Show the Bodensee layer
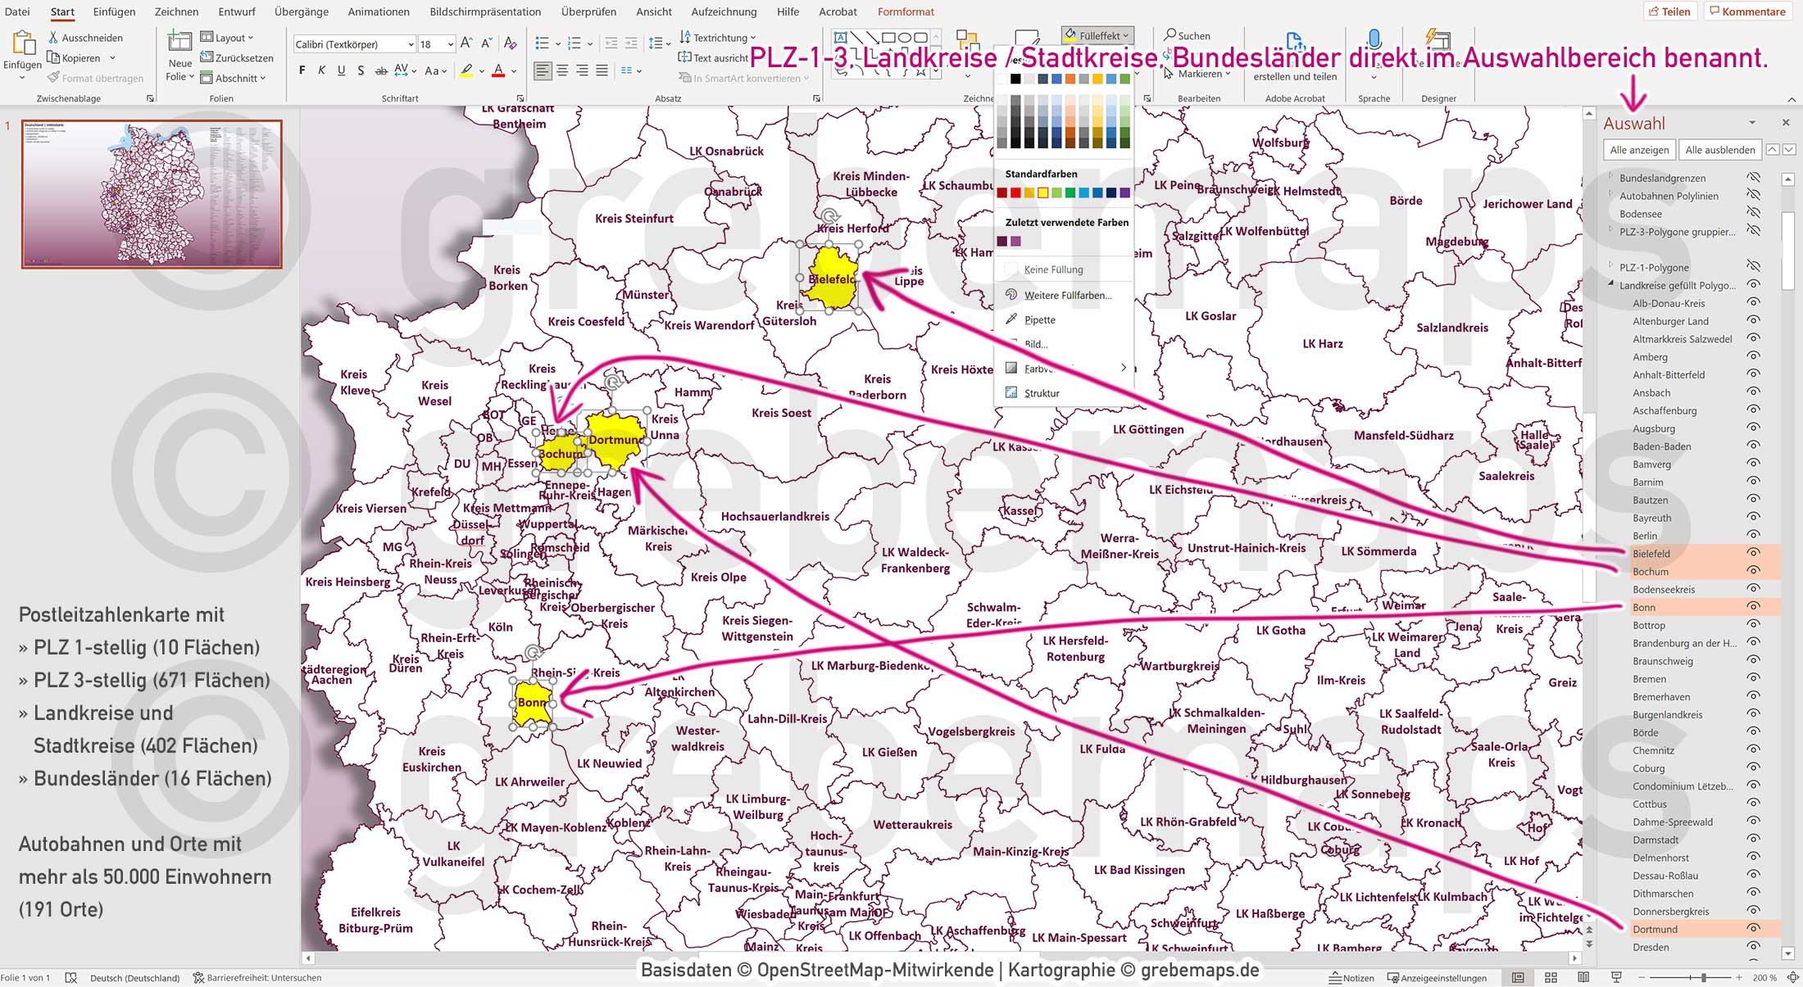The image size is (1803, 987). pos(1753,213)
